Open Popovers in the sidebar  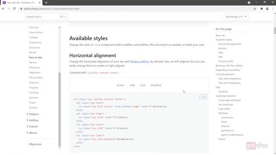click(x=34, y=83)
